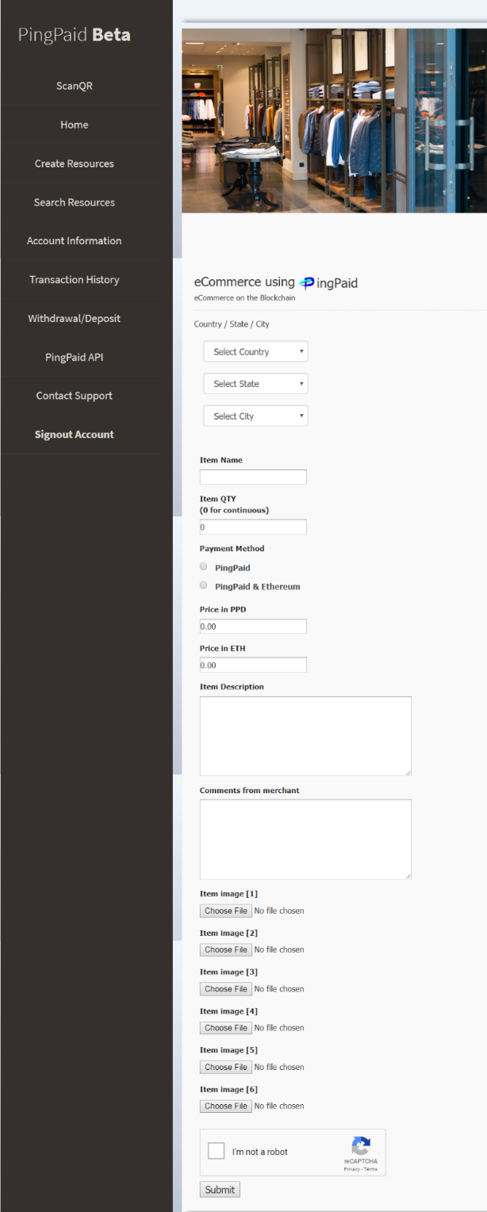The image size is (487, 1212).
Task: Open the Select City dropdown
Action: 255,416
